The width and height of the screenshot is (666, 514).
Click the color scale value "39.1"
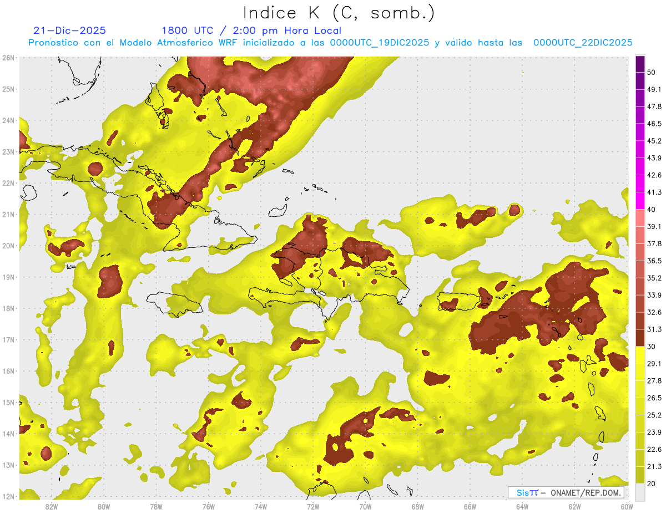click(654, 226)
